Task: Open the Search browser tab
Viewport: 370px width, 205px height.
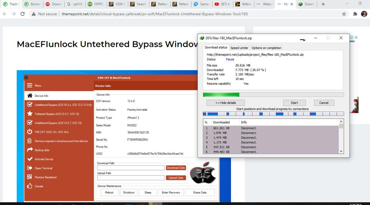Action: pos(138,4)
